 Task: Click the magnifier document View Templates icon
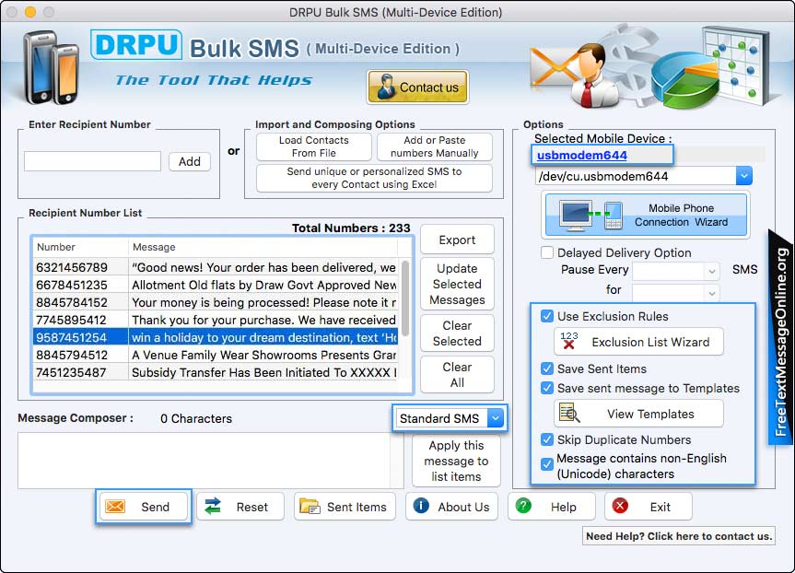coord(569,413)
